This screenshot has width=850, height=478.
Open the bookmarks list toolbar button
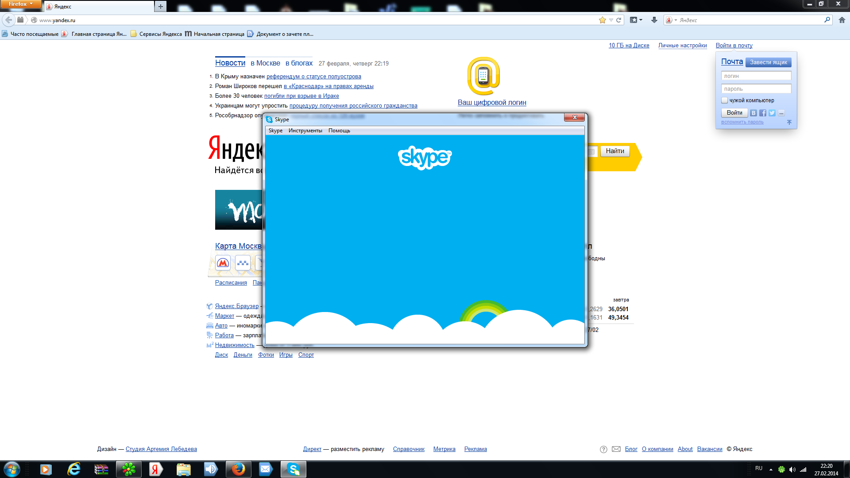point(636,20)
